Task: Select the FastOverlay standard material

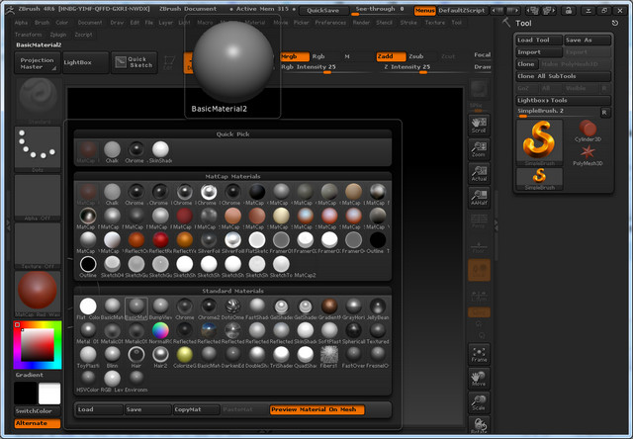Action: [354, 355]
